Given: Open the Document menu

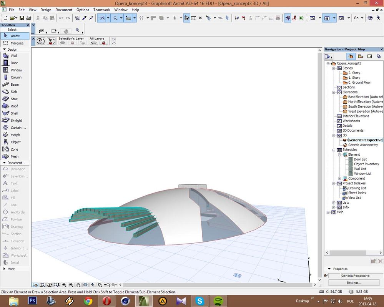Looking at the screenshot, I should click(x=64, y=10).
